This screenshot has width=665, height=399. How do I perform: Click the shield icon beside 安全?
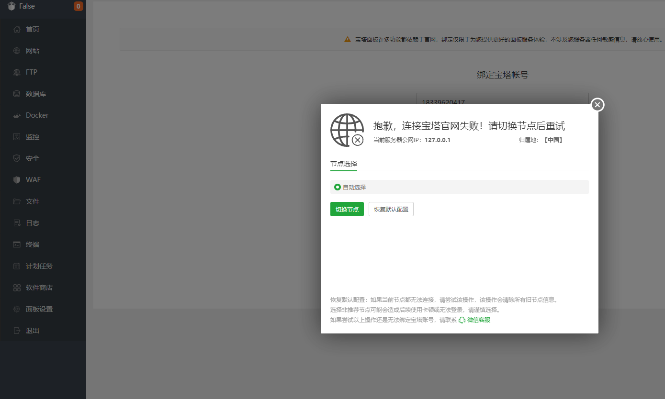coord(17,158)
